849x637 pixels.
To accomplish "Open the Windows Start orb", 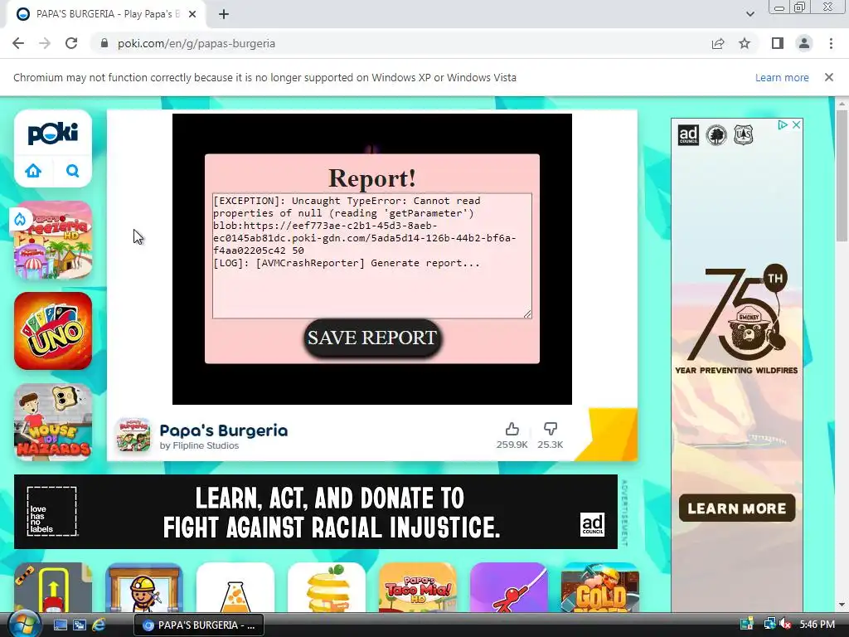I will (24, 625).
